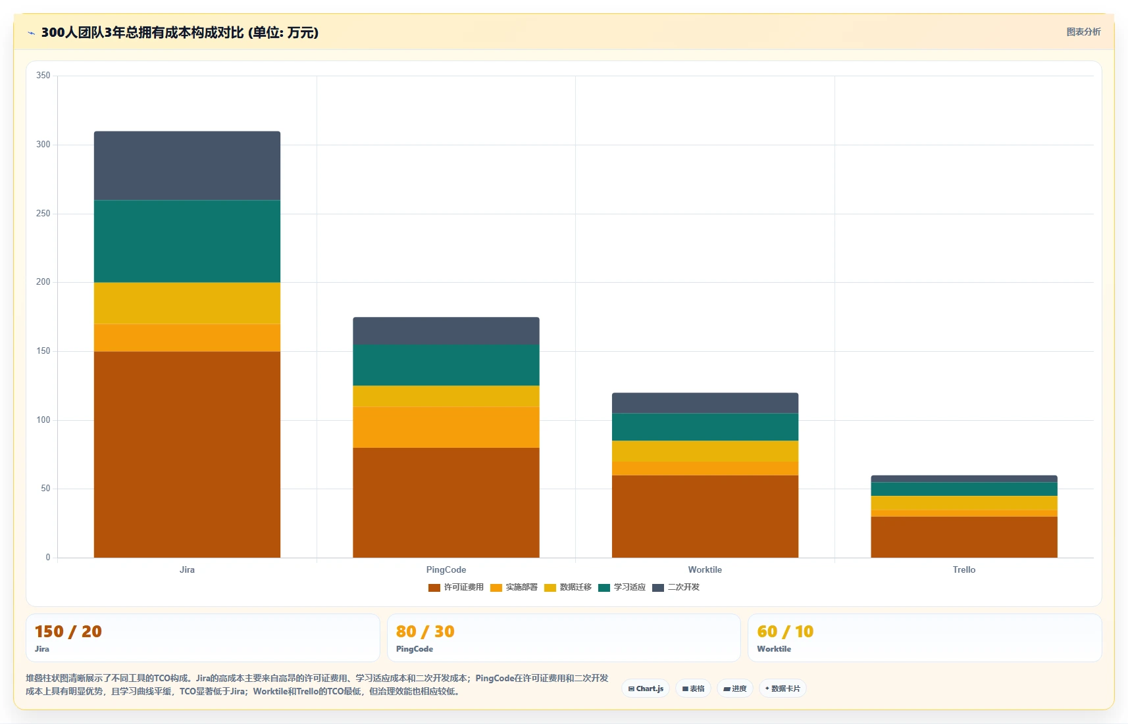Image resolution: width=1128 pixels, height=724 pixels.
Task: Select the 许可证费用 legend color swatch
Action: tap(434, 588)
